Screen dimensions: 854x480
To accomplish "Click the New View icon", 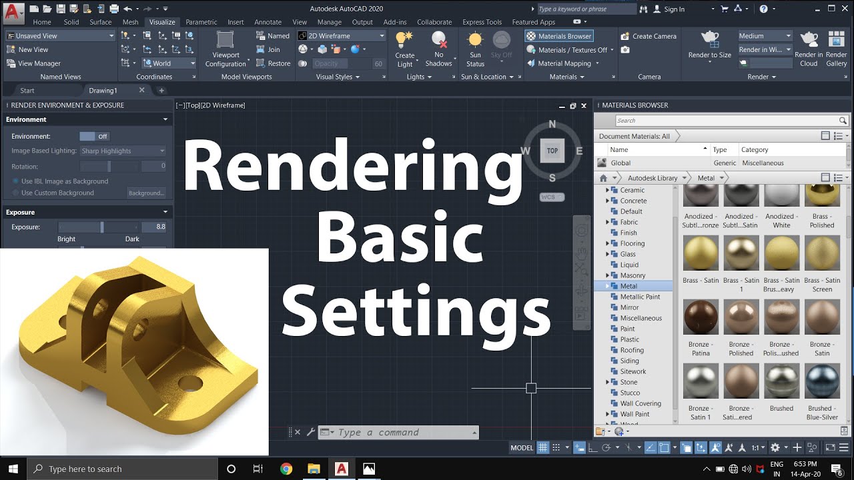I will coord(11,49).
